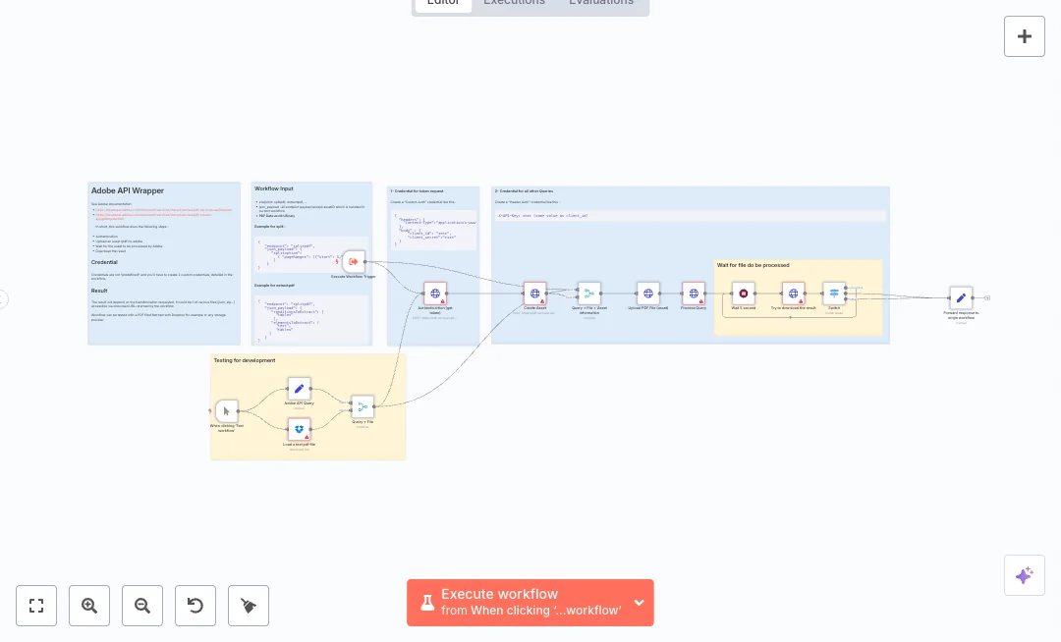The image size is (1061, 642).
Task: Open the Evaluations tab
Action: tap(601, 3)
